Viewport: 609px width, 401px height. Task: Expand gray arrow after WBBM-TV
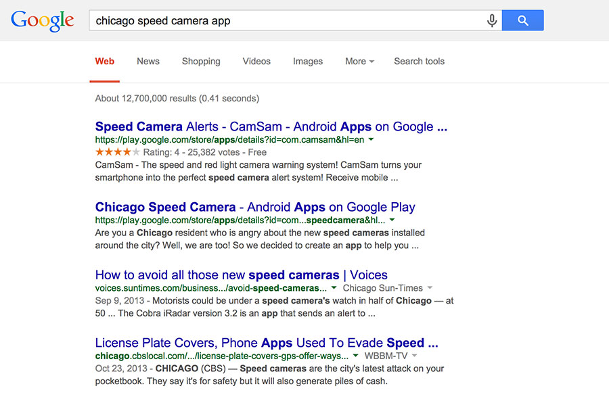pyautogui.click(x=414, y=356)
